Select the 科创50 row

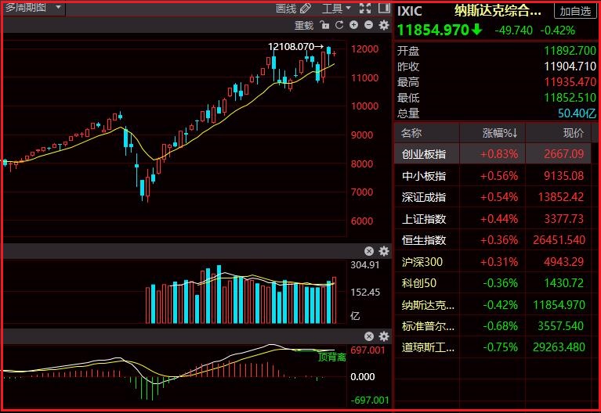click(x=493, y=283)
